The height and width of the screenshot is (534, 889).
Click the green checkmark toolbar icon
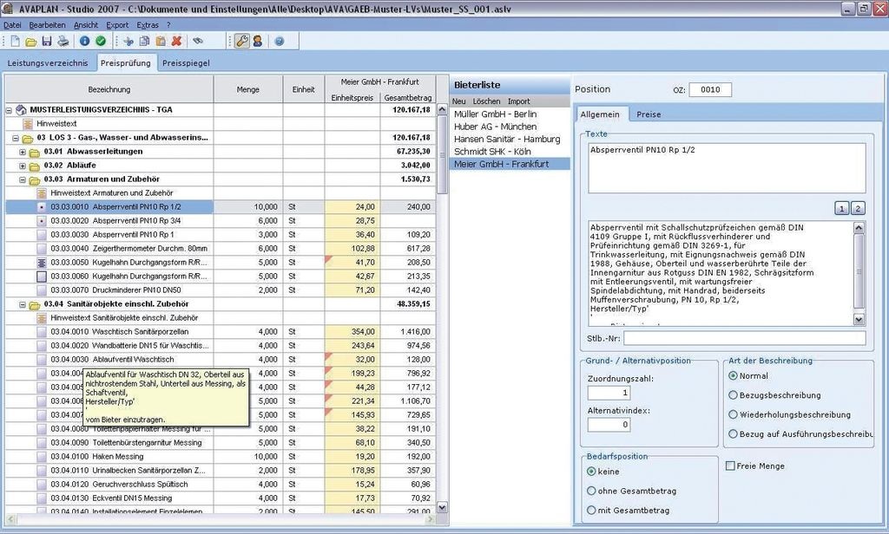[x=101, y=41]
